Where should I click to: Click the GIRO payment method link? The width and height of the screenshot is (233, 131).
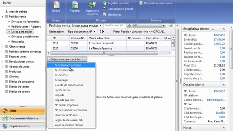pyautogui.click(x=222, y=117)
